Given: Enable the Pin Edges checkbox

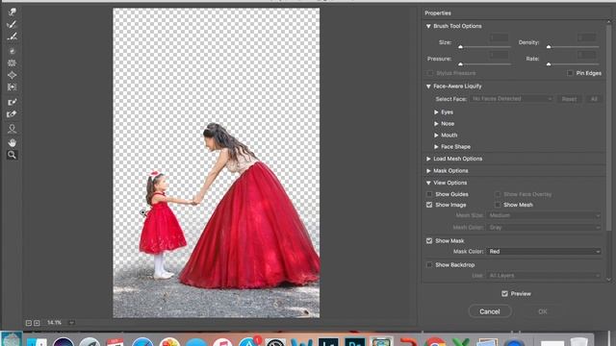Looking at the screenshot, I should coord(570,73).
